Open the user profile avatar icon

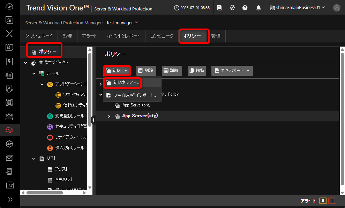tap(336, 8)
